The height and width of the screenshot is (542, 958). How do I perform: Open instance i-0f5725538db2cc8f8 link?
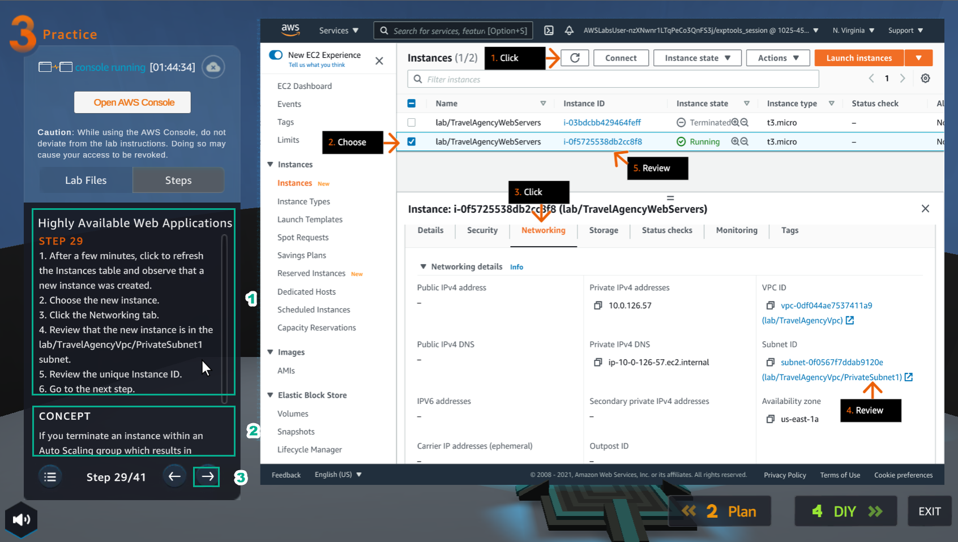point(602,141)
